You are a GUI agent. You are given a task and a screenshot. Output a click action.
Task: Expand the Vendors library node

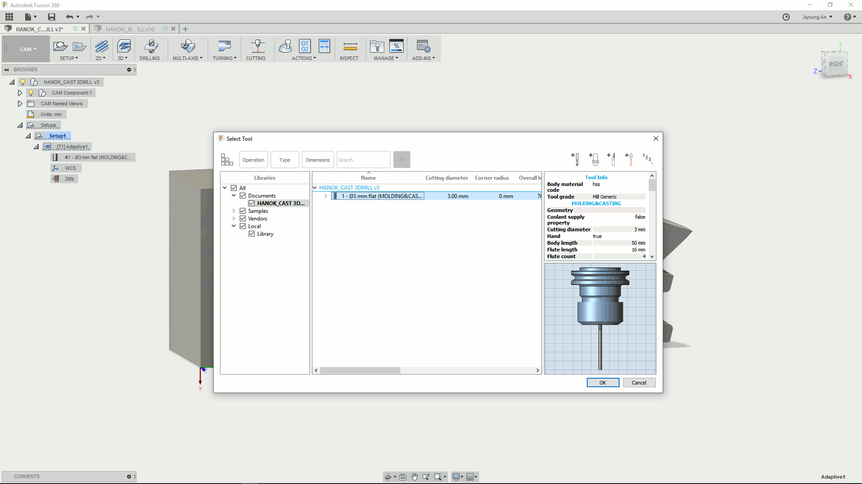(x=234, y=219)
